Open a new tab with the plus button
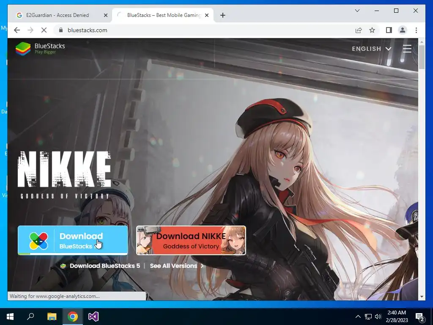Screen dimensions: 433x325 223,15
